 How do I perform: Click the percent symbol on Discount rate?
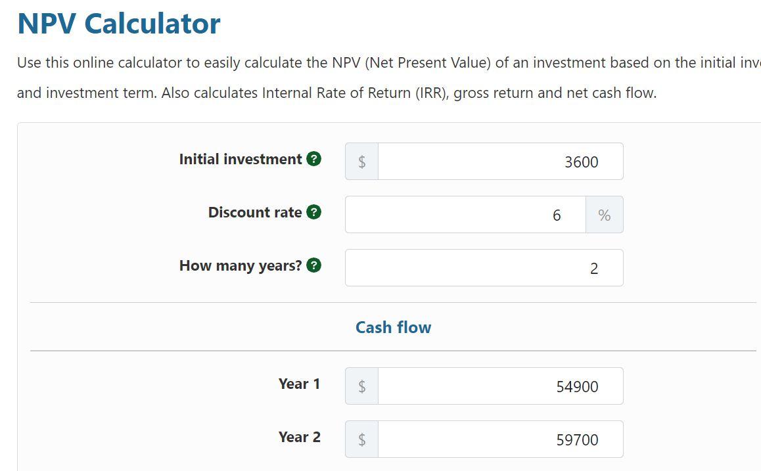(604, 215)
